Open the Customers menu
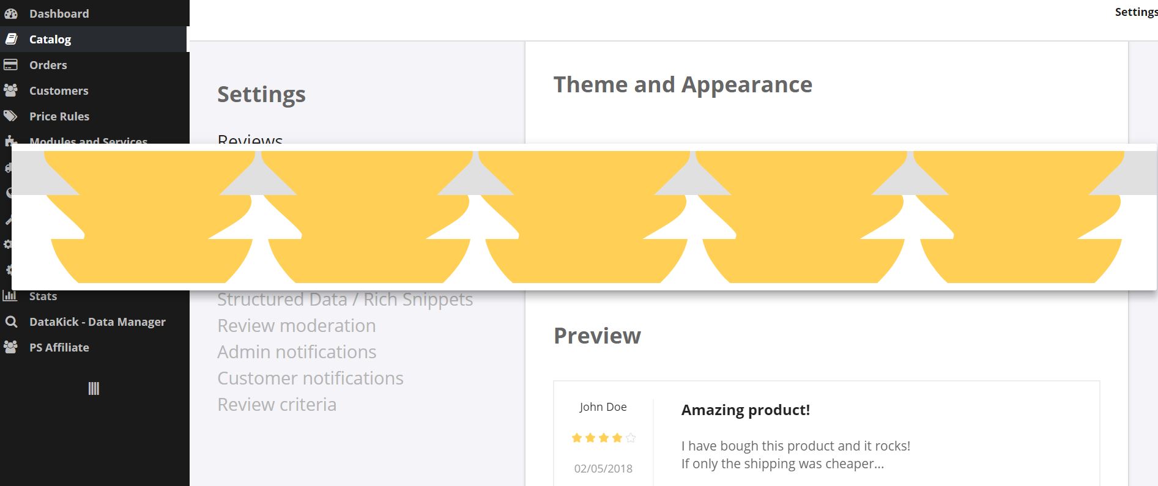The width and height of the screenshot is (1158, 486). pyautogui.click(x=59, y=90)
